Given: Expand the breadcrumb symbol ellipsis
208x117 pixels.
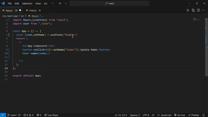Looking at the screenshot, I should 43,16.
